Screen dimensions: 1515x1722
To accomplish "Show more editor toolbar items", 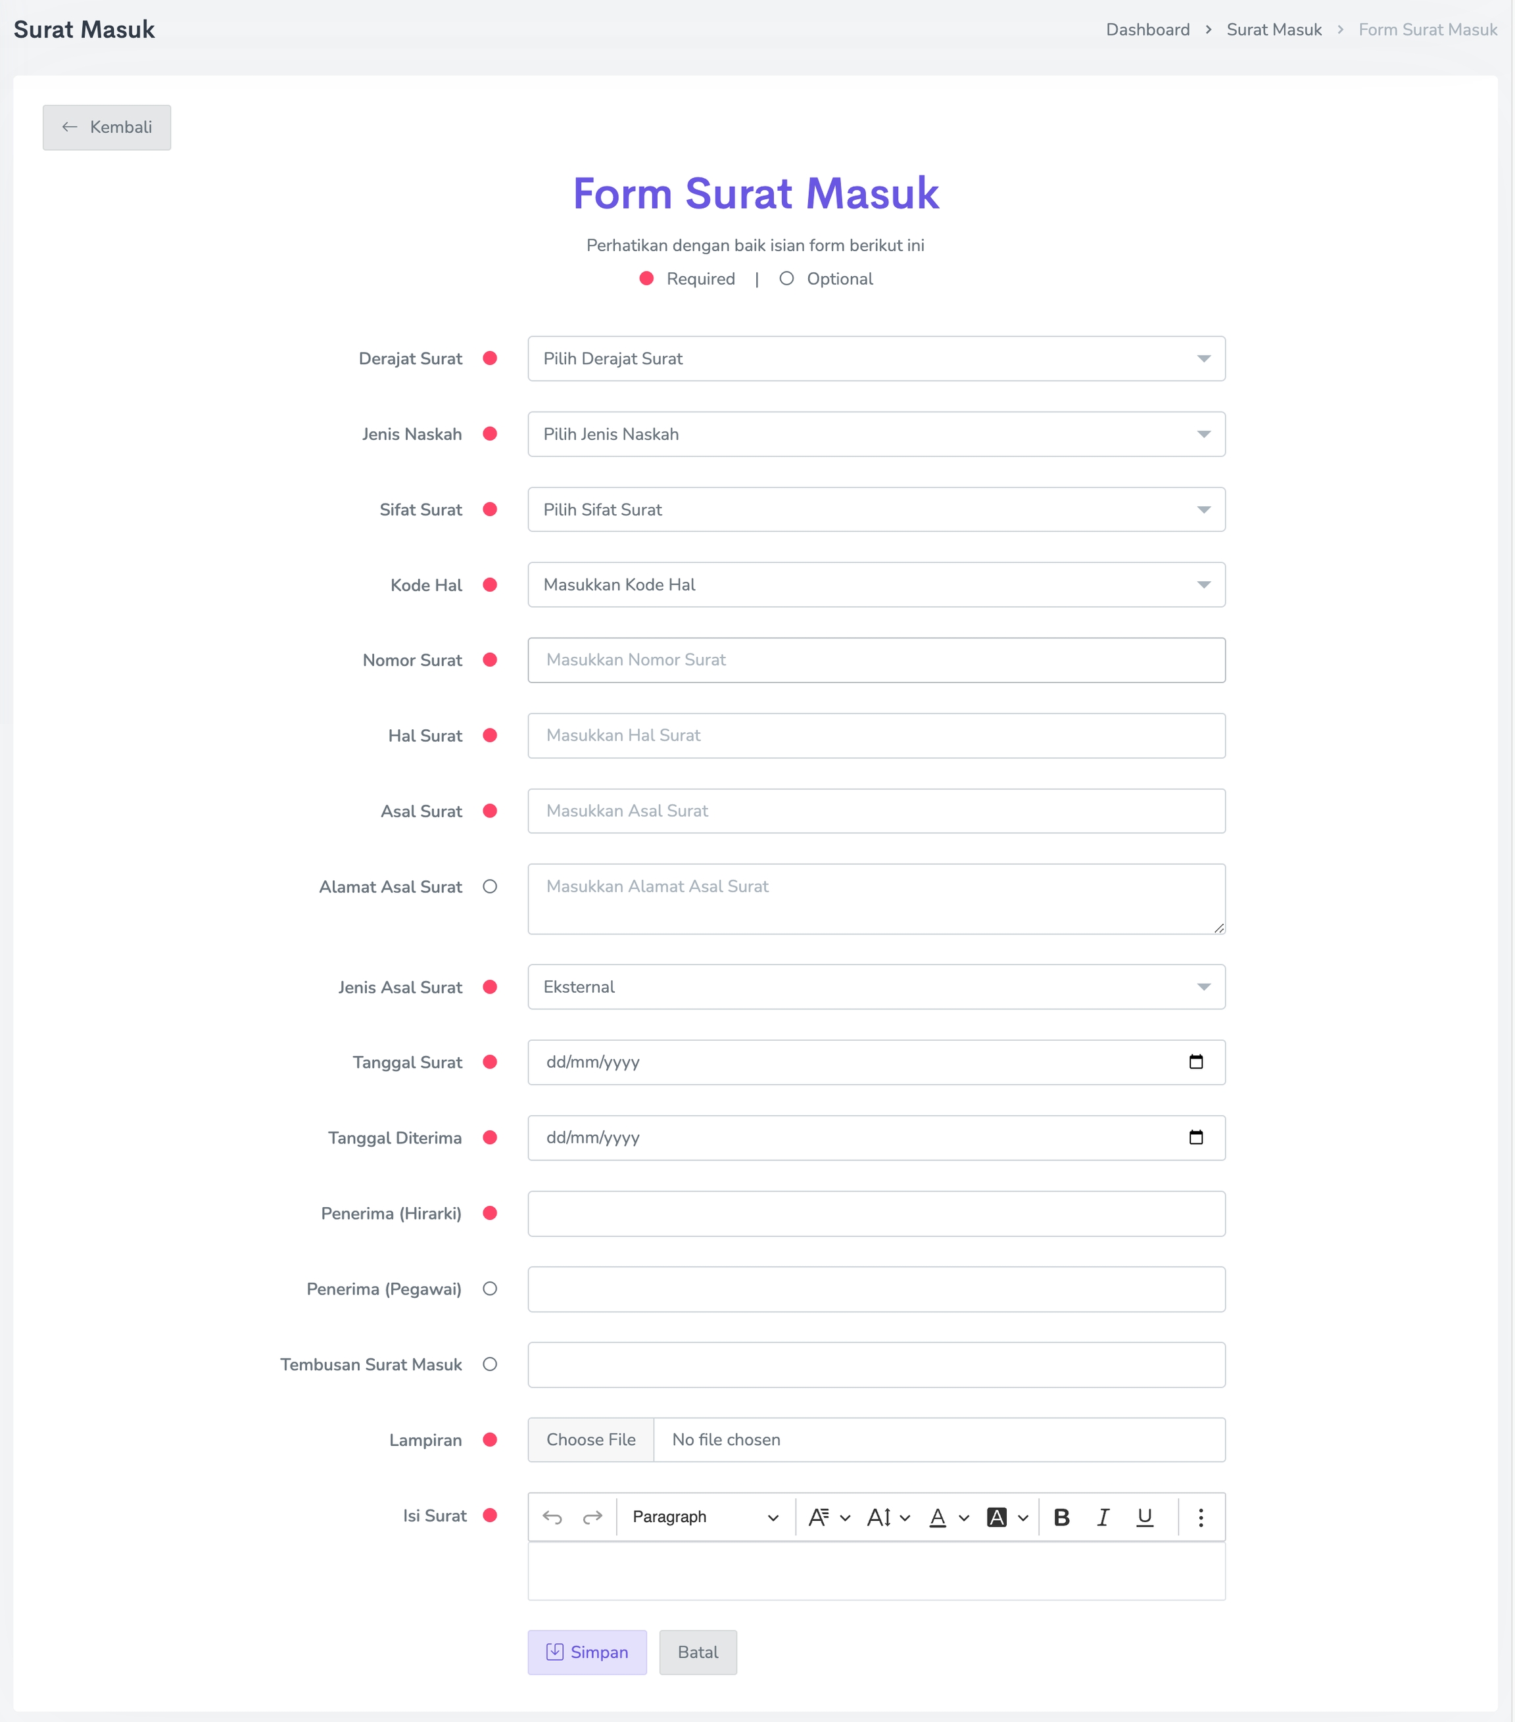I will click(x=1201, y=1518).
